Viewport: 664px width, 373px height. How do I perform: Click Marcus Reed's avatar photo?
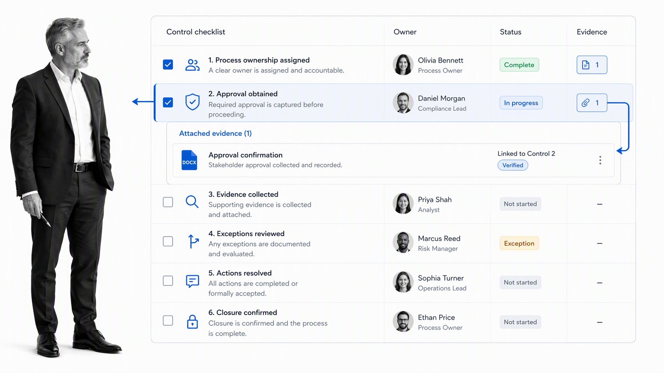403,242
